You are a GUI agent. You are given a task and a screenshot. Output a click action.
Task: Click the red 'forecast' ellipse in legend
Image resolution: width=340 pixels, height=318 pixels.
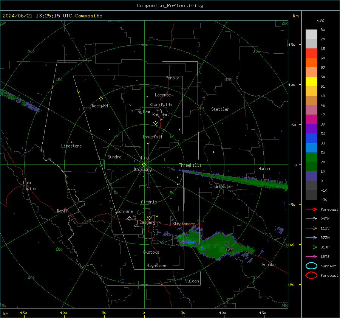(311, 275)
